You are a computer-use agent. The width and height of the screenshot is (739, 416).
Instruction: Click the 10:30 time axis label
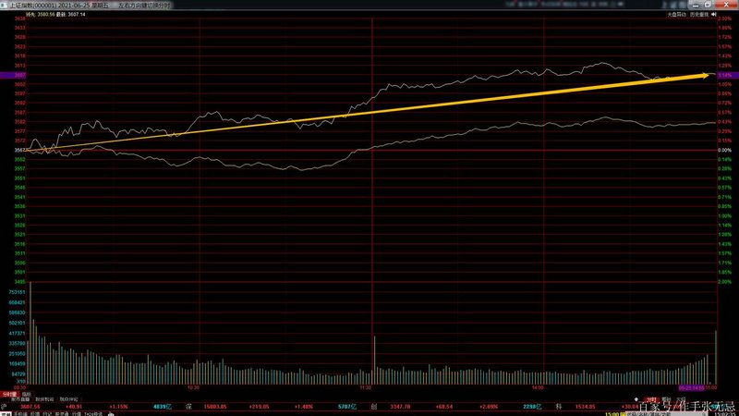click(193, 387)
